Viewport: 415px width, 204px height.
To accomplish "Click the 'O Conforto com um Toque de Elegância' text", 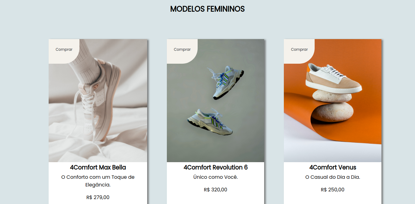I will (x=98, y=181).
